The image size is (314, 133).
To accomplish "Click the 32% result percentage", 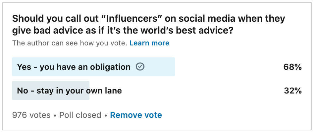I will tap(292, 90).
